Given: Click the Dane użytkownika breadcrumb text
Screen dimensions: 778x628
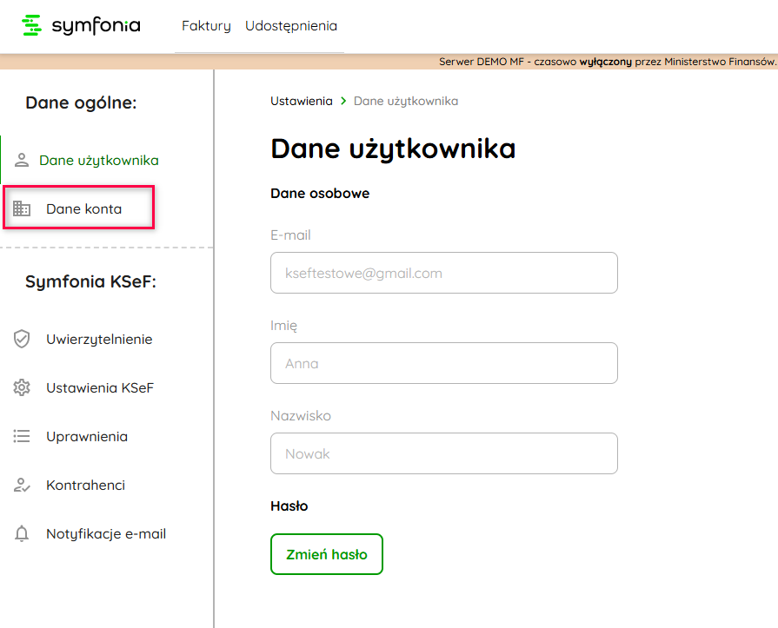Looking at the screenshot, I should (x=405, y=101).
